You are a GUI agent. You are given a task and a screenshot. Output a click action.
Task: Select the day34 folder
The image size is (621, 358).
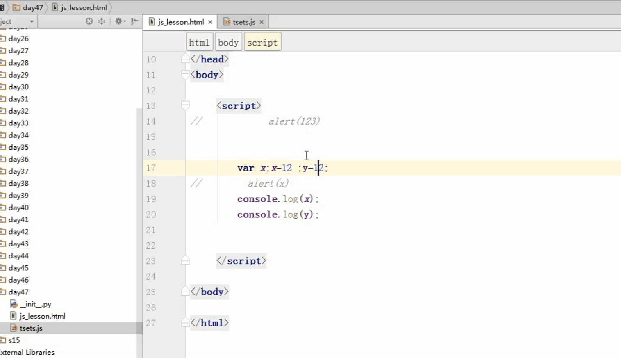(18, 135)
